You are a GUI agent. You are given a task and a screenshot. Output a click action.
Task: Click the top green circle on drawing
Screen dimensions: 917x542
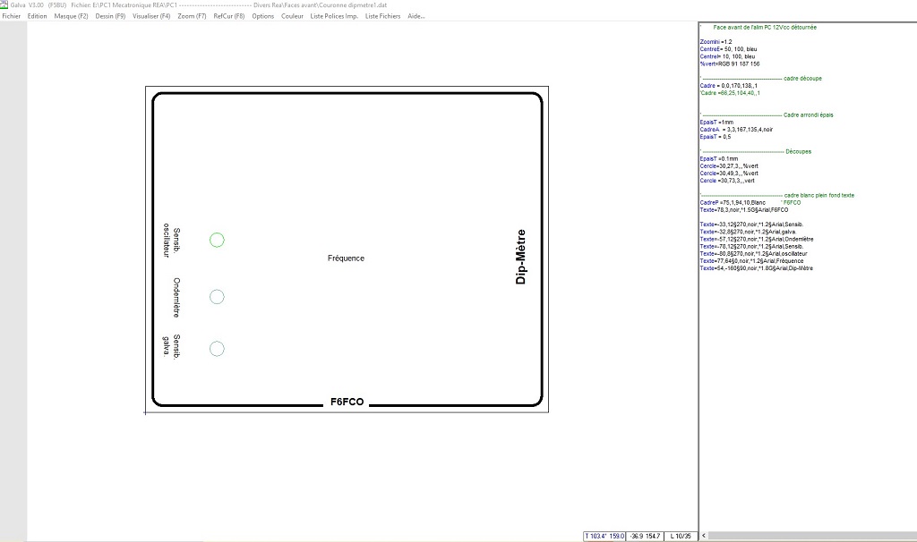(217, 240)
